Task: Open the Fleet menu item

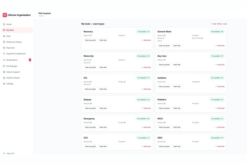Action: click(x=17, y=36)
